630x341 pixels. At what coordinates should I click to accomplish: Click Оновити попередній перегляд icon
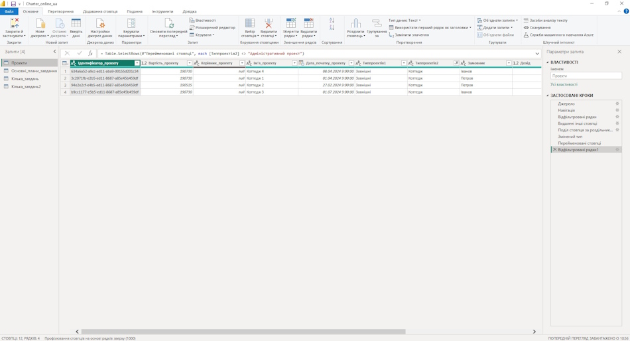click(168, 23)
